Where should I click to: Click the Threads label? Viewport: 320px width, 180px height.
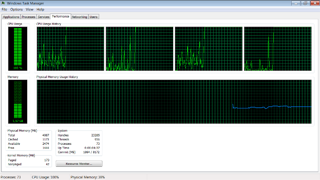tap(64, 139)
